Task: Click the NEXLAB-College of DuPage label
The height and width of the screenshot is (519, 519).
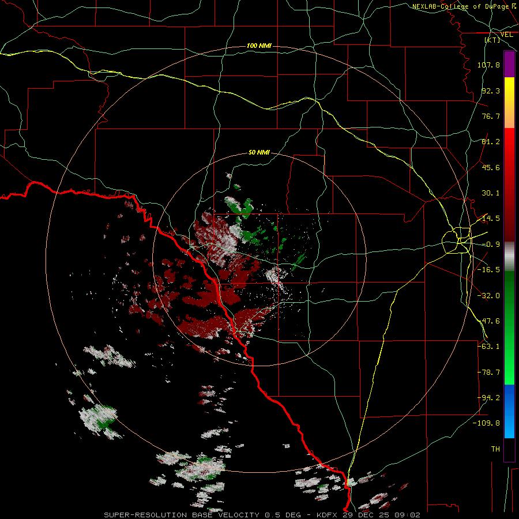Action: [464, 6]
